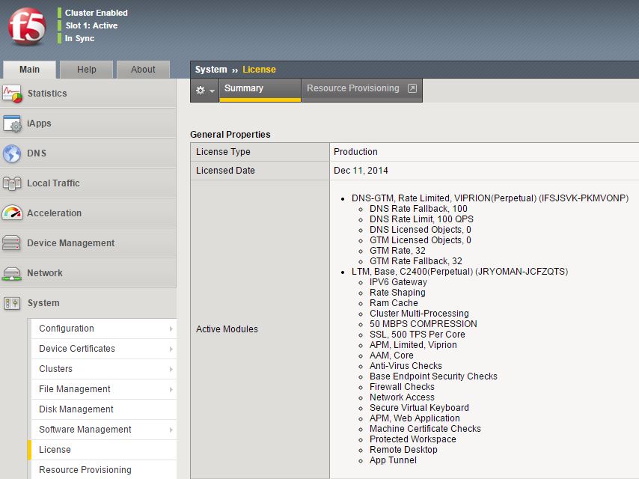The width and height of the screenshot is (639, 479).
Task: Open Disk Management in System menu
Action: tap(76, 409)
